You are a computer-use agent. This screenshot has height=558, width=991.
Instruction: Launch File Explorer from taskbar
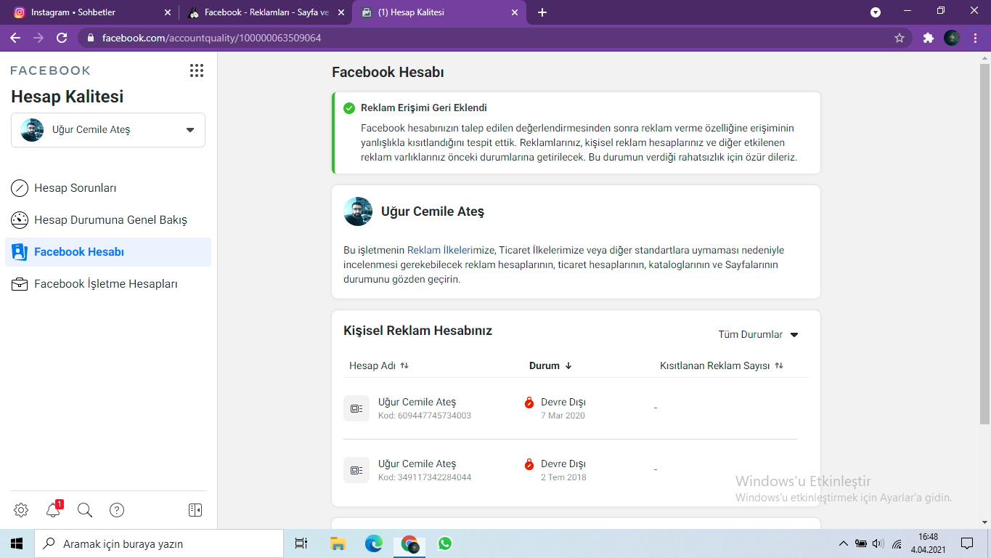[x=338, y=543]
